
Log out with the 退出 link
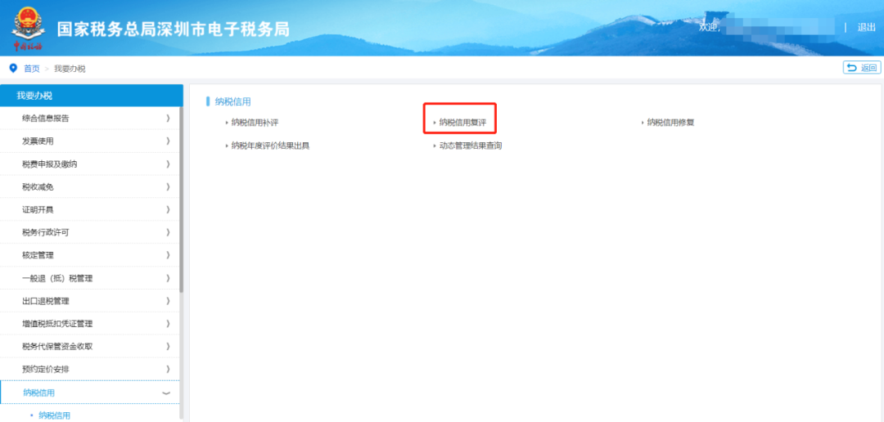pyautogui.click(x=866, y=27)
